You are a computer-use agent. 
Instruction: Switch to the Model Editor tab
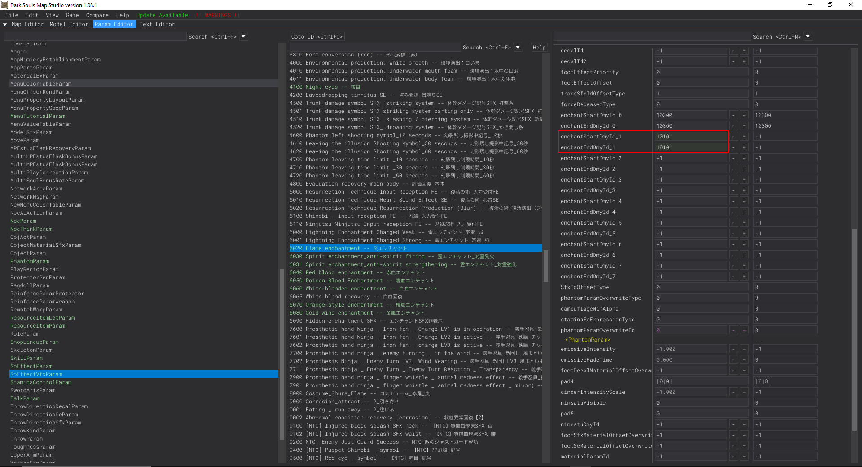69,24
